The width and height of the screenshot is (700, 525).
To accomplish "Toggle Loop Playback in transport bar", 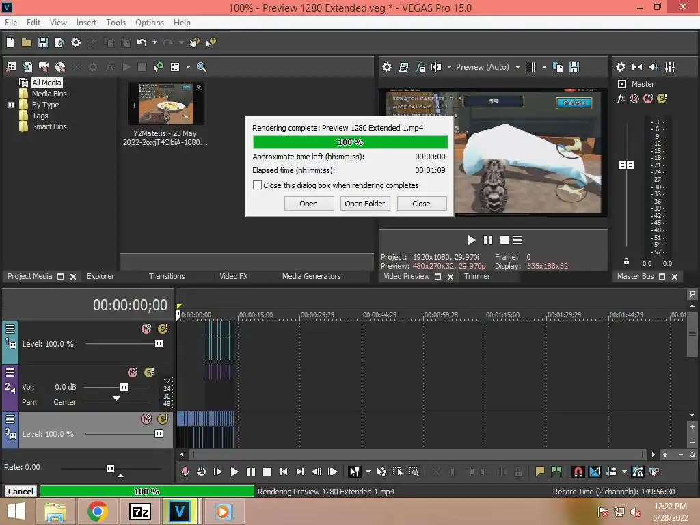I will [202, 472].
